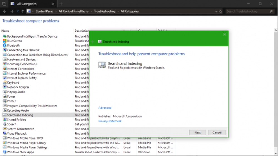Open a new tab with plus button
Image resolution: width=278 pixels, height=156 pixels.
point(61,4)
